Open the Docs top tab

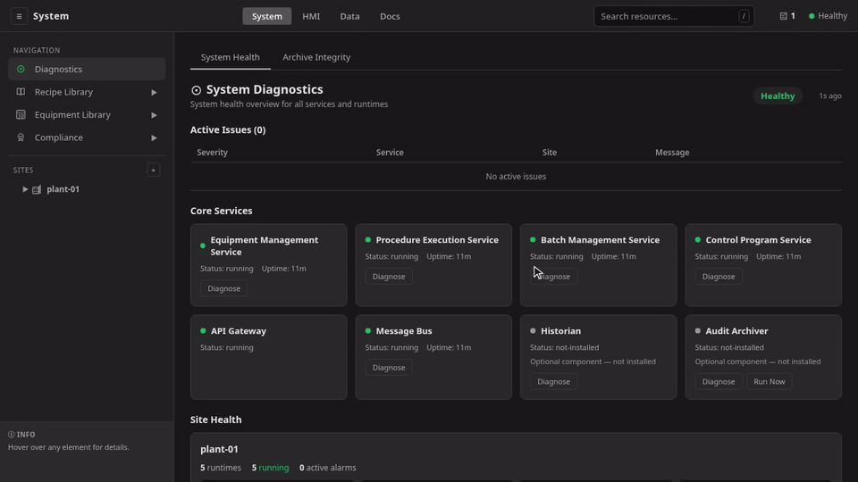coord(391,16)
